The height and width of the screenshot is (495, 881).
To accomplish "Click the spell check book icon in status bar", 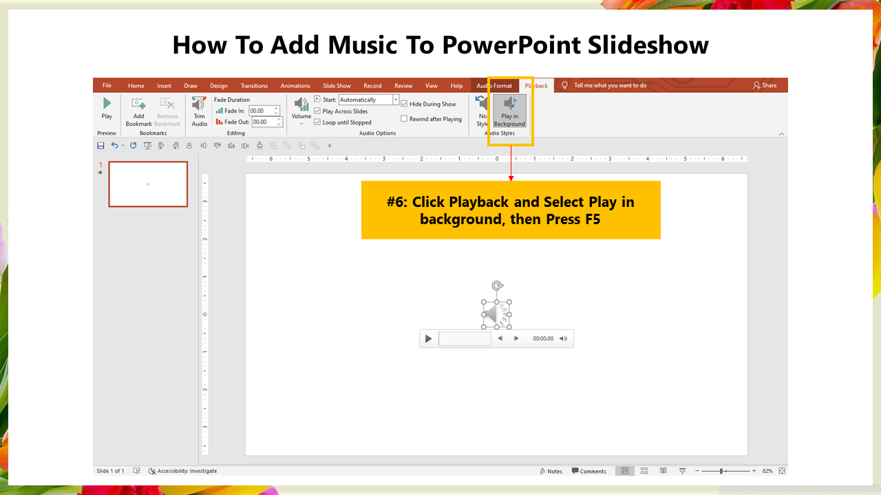I will pos(137,471).
